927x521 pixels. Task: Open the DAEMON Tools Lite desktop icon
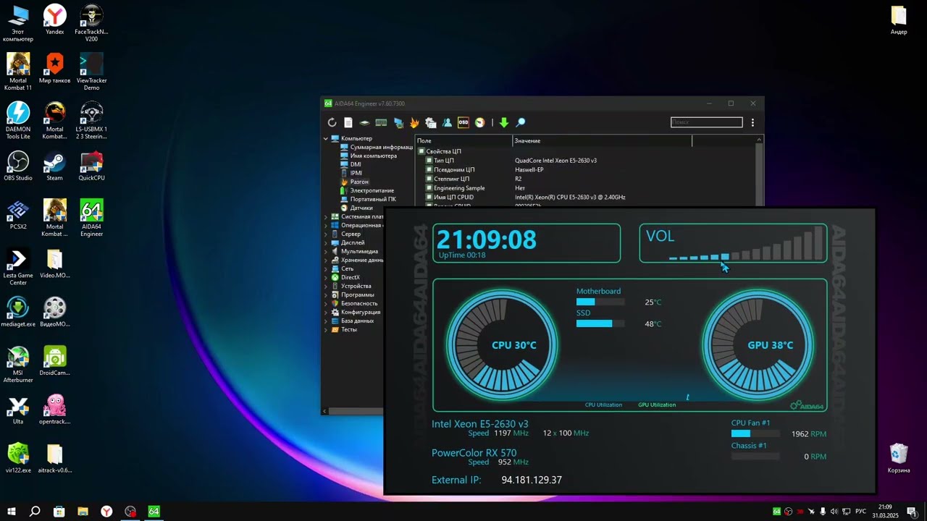click(x=18, y=120)
